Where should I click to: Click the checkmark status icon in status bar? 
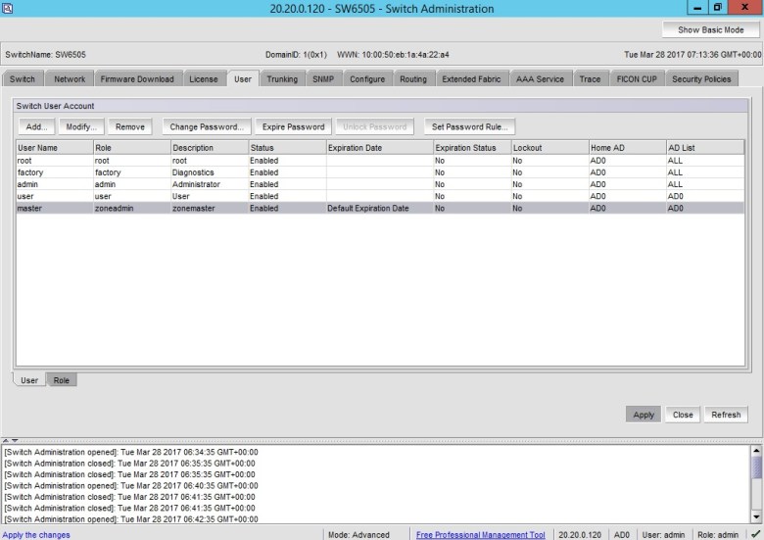pyautogui.click(x=754, y=534)
